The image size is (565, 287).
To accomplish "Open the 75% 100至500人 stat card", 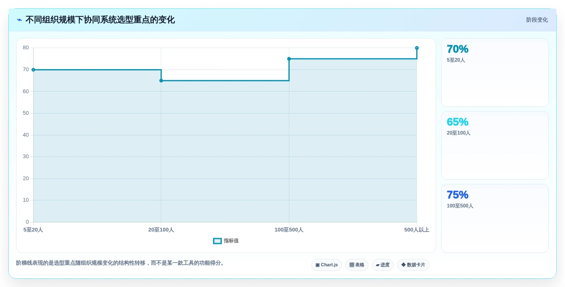I will [495, 218].
